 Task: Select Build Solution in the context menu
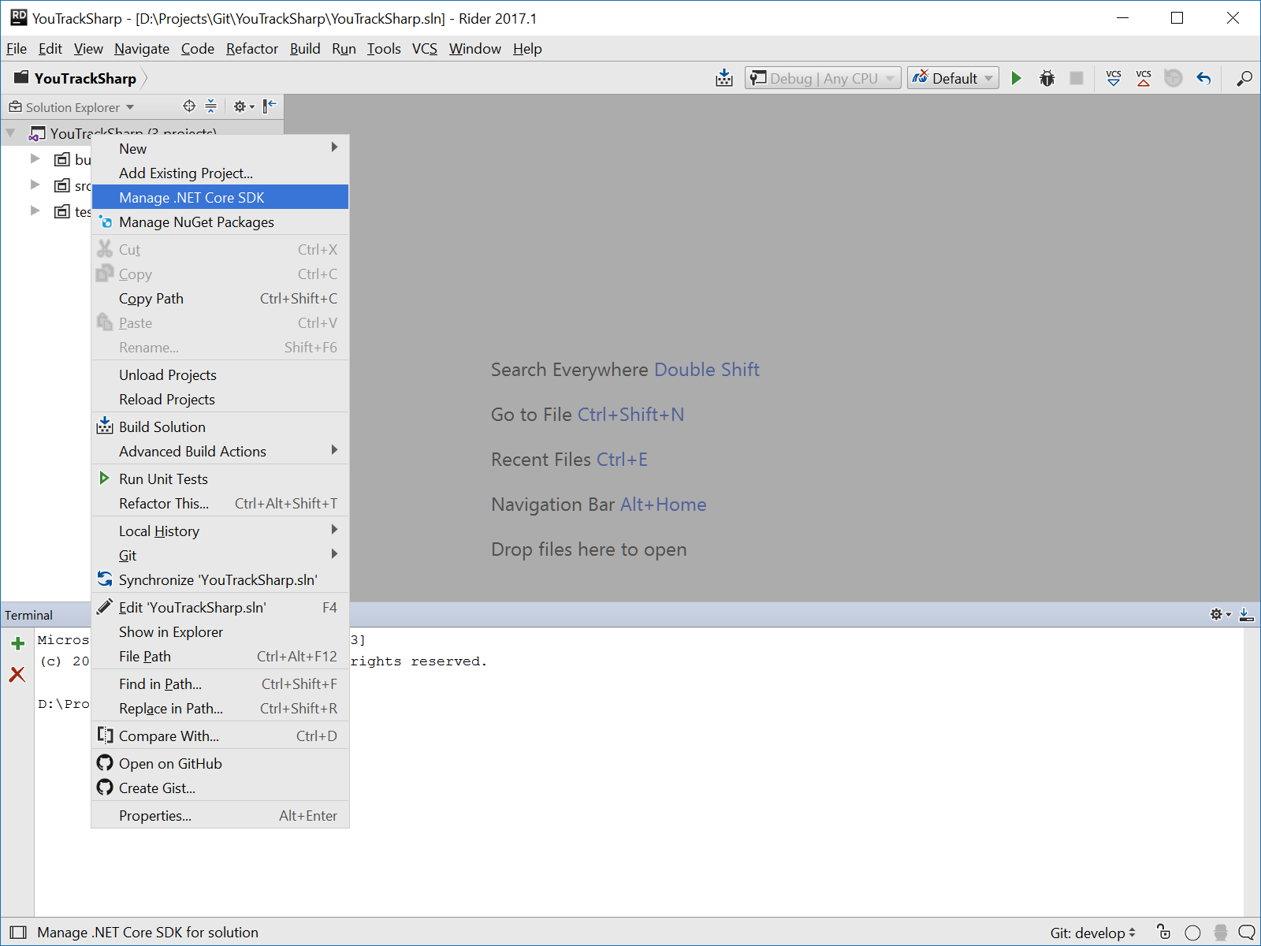[221, 427]
